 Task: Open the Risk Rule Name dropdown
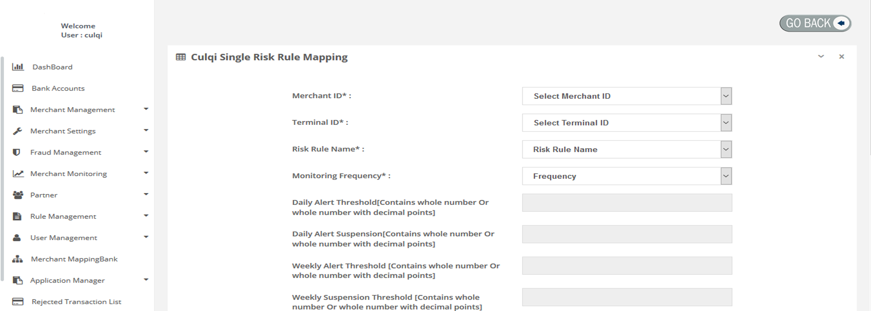tap(626, 150)
